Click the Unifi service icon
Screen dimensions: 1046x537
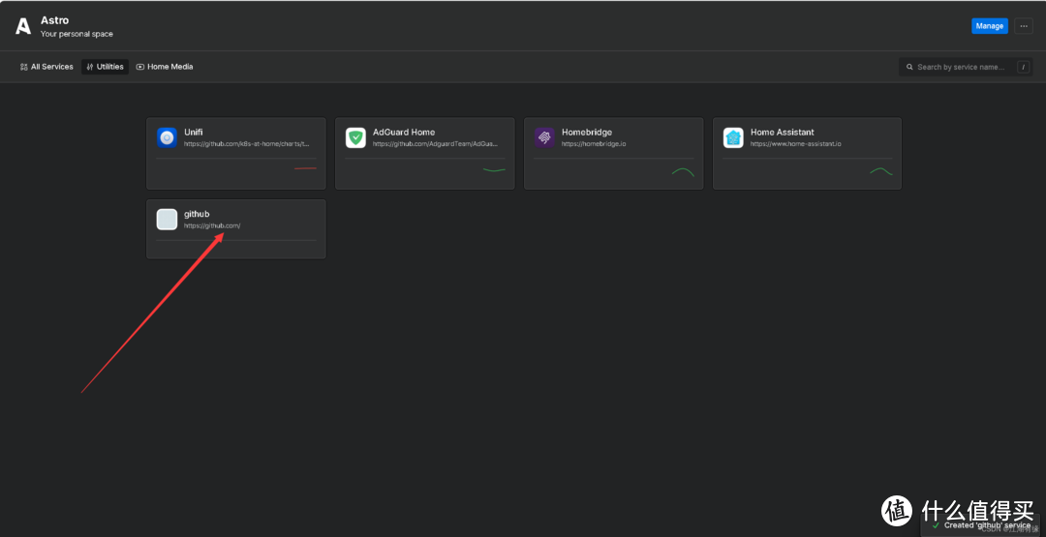tap(167, 138)
